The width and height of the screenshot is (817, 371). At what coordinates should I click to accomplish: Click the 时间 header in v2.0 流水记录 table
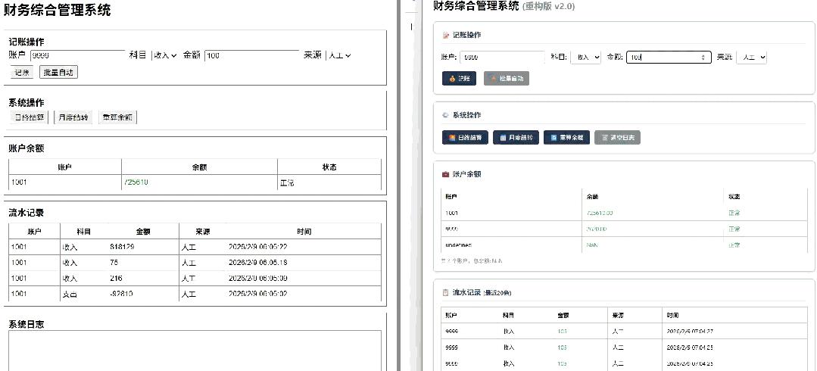pos(672,315)
